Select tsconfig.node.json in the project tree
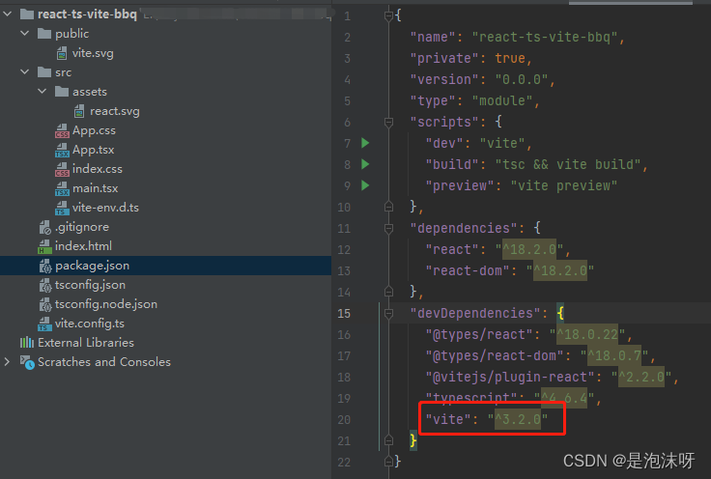This screenshot has height=479, width=711. tap(106, 304)
